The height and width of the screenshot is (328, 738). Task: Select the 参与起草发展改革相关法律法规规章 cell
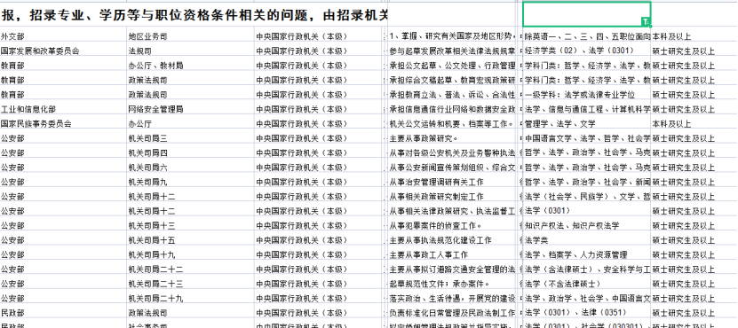[x=453, y=51]
